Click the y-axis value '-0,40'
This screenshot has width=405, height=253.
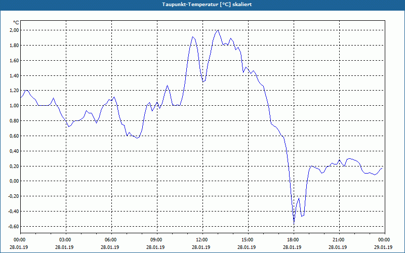click(x=14, y=212)
